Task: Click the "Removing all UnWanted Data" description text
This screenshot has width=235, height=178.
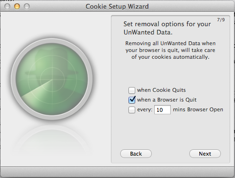Action: point(170,50)
